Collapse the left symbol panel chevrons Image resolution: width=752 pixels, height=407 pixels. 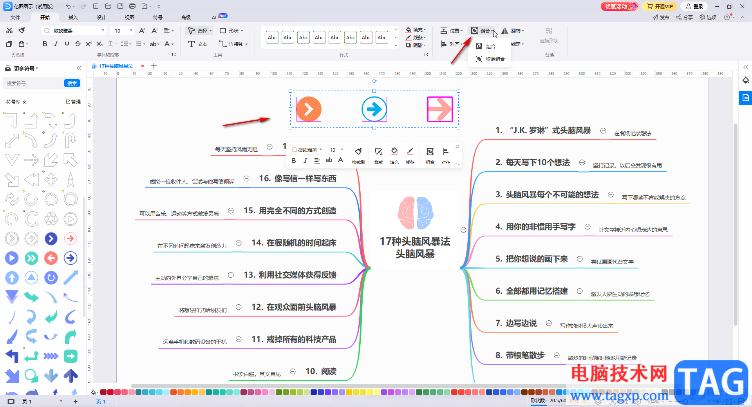tap(79, 68)
